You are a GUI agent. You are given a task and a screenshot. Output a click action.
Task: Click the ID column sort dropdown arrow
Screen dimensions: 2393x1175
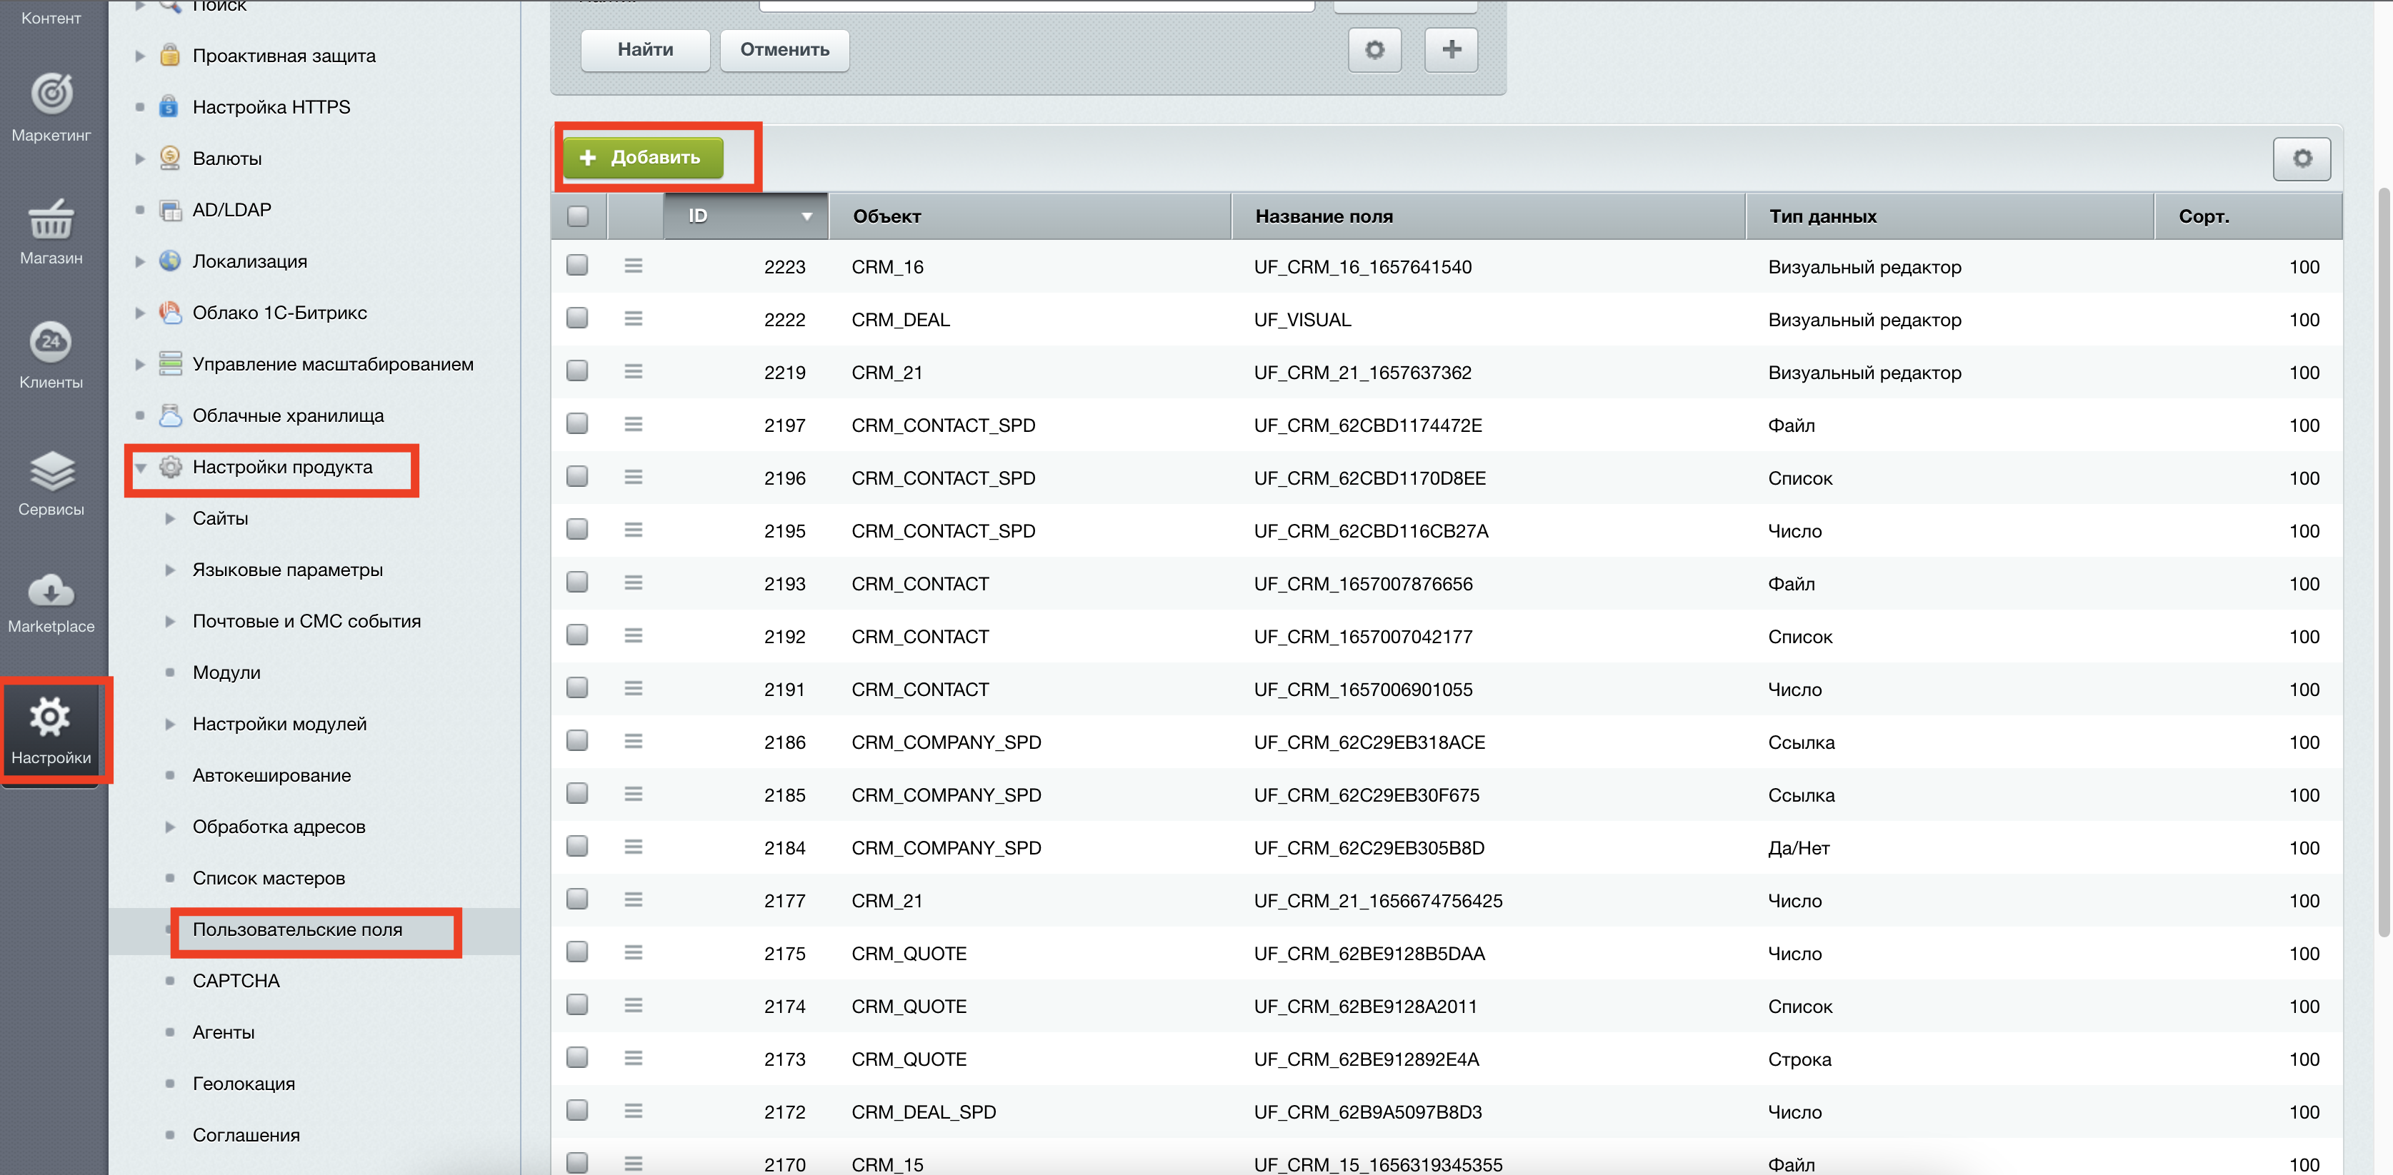tap(806, 216)
